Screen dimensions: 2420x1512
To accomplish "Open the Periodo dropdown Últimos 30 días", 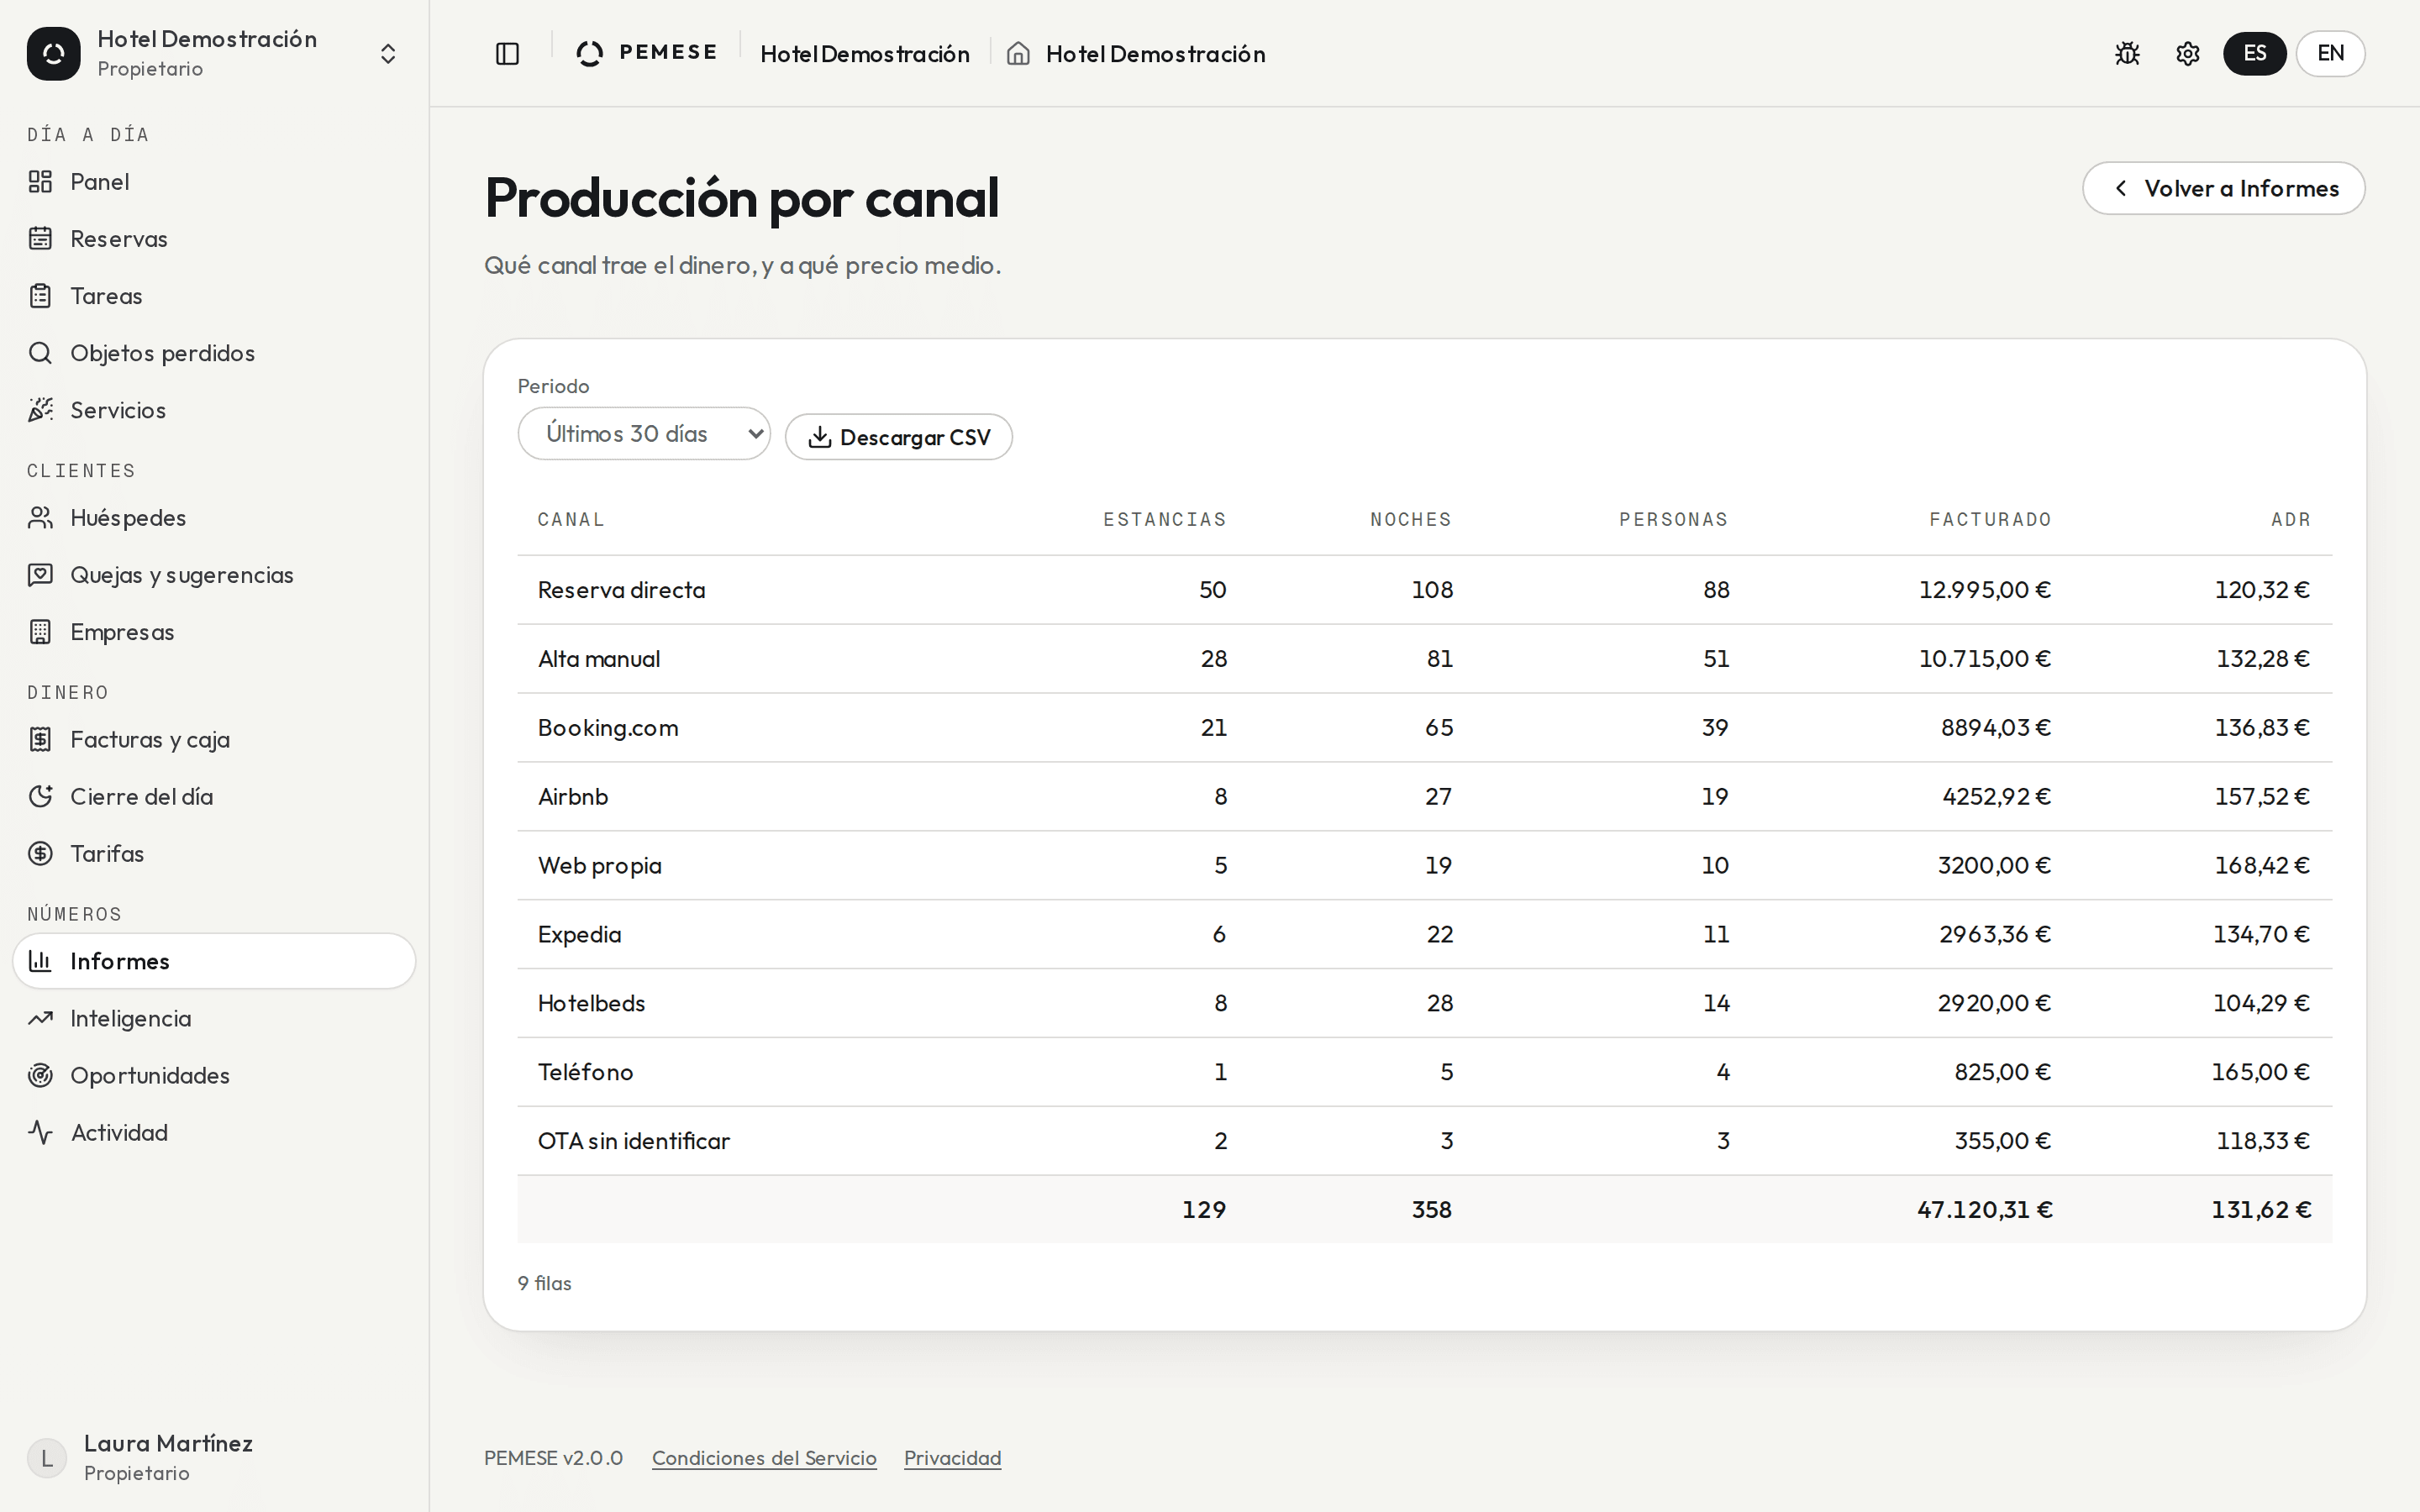I will pyautogui.click(x=644, y=434).
